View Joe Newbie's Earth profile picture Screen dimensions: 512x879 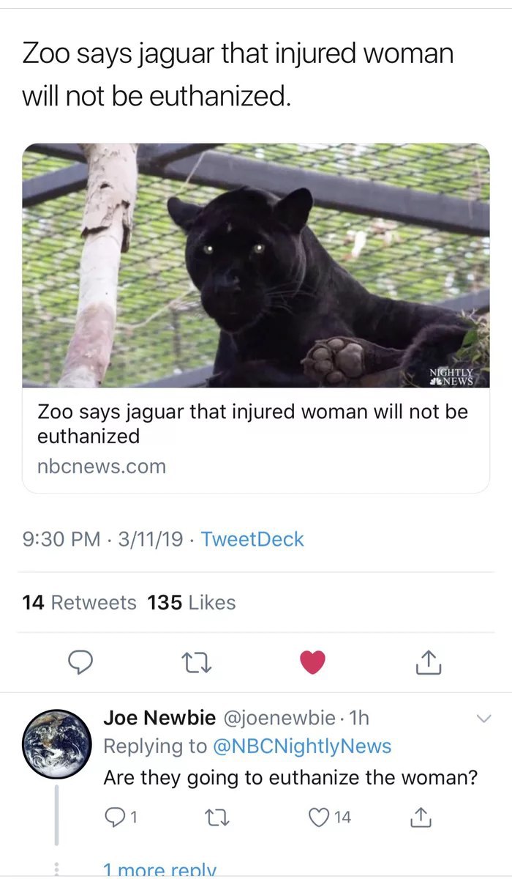(56, 744)
